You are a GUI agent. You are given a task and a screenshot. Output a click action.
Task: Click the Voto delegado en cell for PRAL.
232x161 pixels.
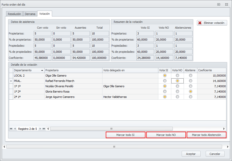click(130, 81)
